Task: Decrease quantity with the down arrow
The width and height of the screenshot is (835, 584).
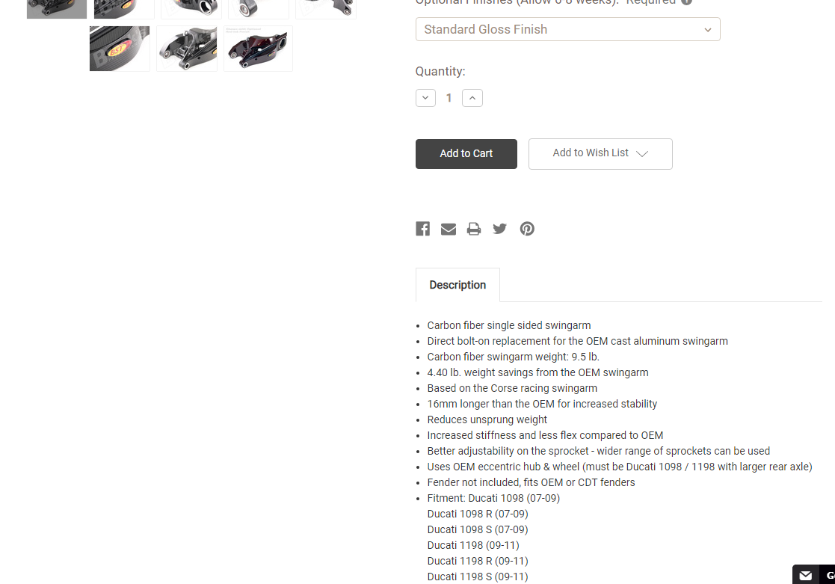Action: coord(425,98)
